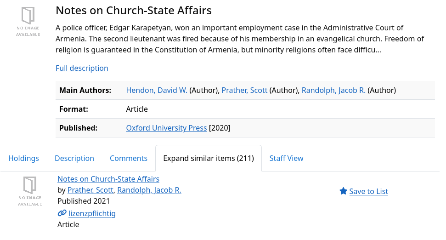
Task: Click the top no-image-available cover placeholder
Action: 28,21
